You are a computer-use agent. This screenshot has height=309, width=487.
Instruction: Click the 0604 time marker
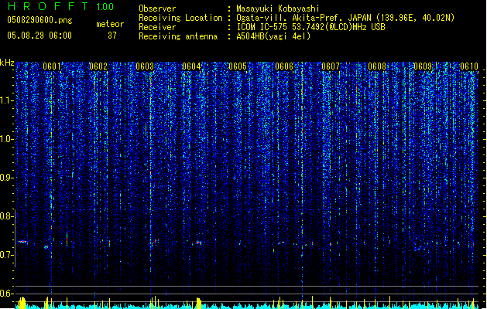click(191, 66)
